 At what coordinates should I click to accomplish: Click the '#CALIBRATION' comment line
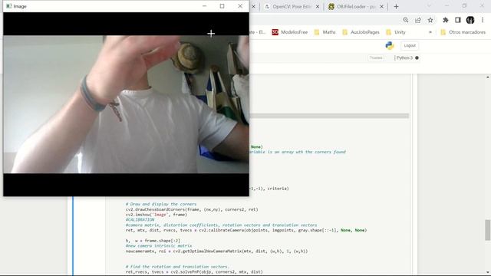click(x=140, y=220)
